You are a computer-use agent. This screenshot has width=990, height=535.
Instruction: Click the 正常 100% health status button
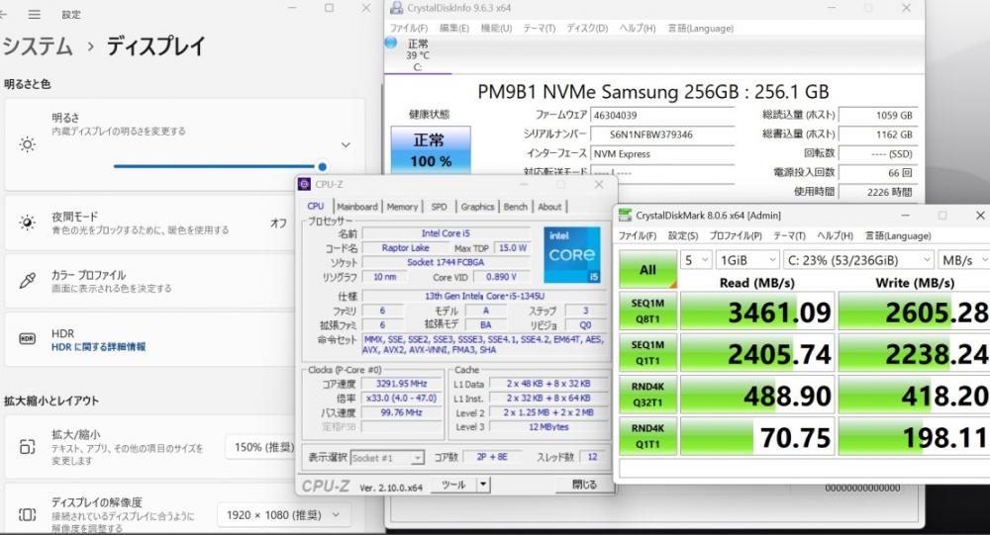point(431,150)
